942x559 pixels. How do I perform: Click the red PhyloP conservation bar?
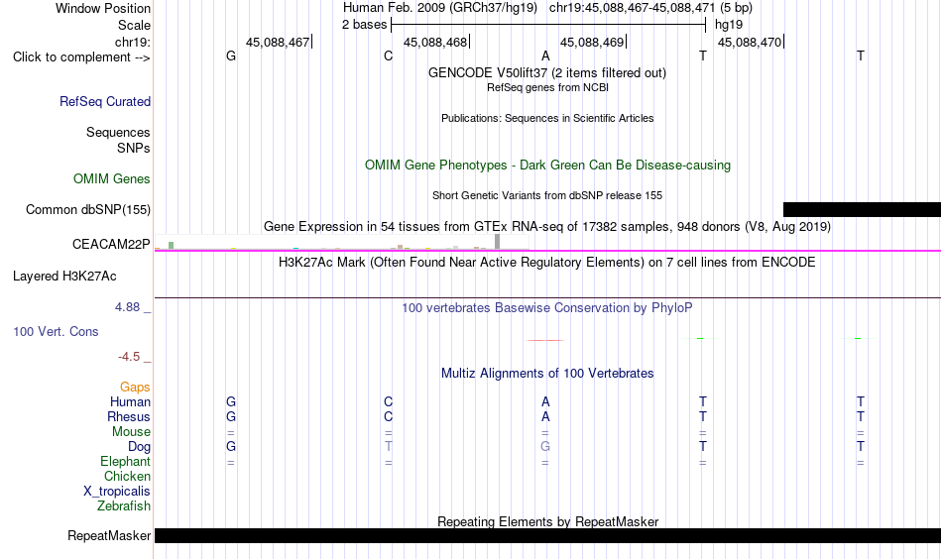(545, 340)
